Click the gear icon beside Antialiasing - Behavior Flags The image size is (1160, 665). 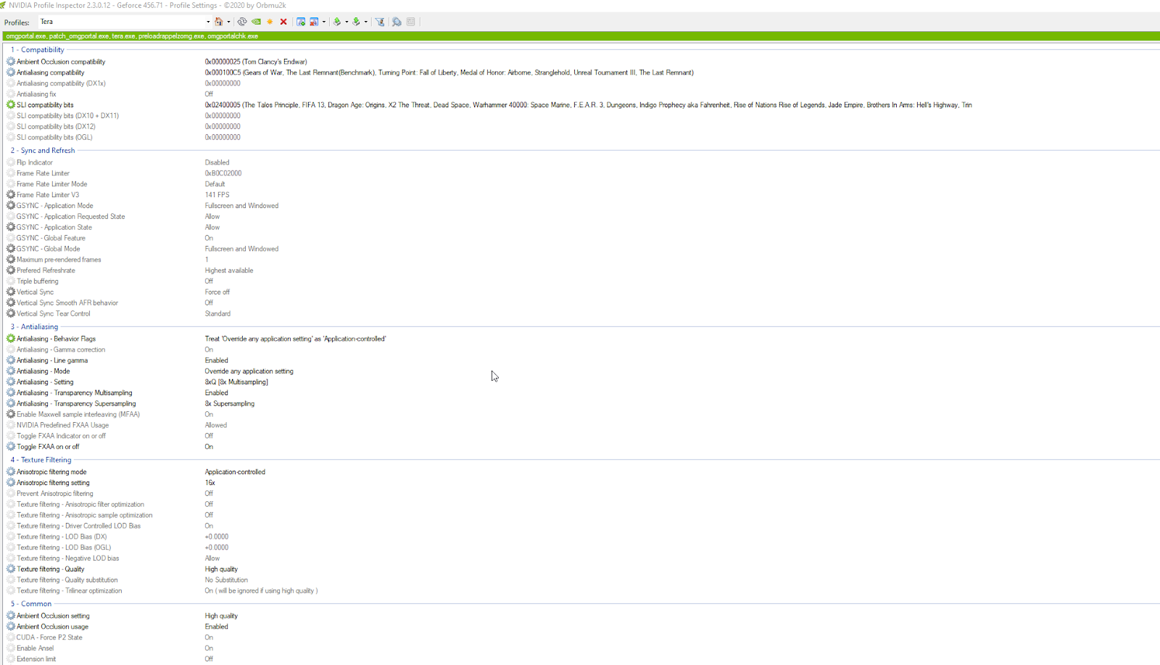tap(11, 338)
